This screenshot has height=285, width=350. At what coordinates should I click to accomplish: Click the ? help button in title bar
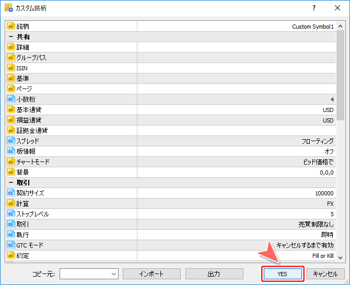point(314,8)
